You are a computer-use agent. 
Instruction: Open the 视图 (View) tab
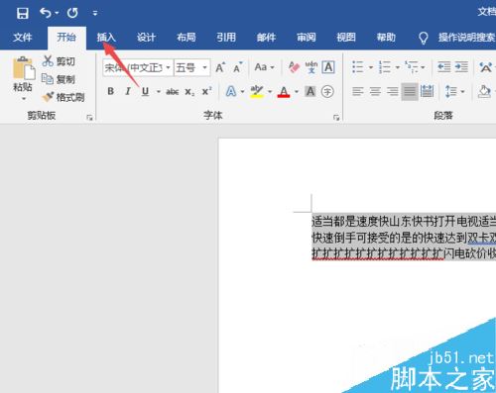pos(346,38)
